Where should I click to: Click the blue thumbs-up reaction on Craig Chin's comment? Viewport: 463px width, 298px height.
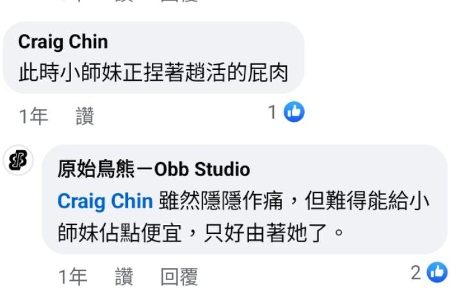[294, 112]
